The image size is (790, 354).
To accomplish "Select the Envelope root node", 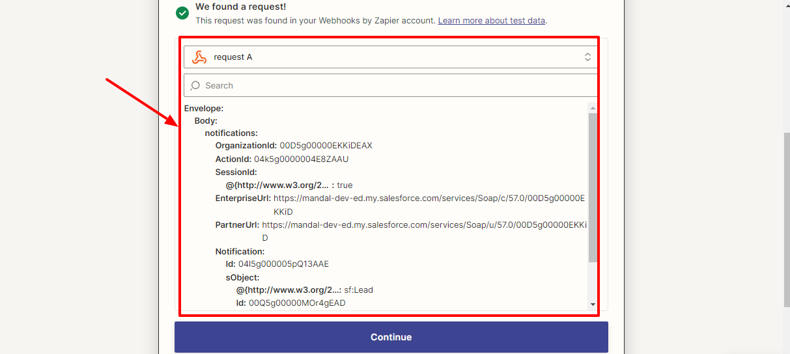I will click(x=204, y=108).
